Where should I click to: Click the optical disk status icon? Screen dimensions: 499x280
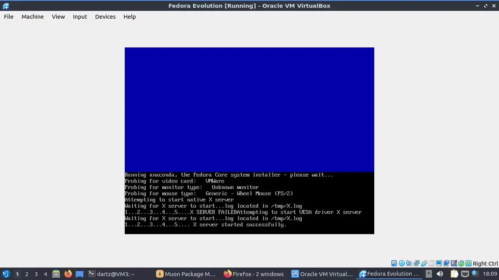click(x=402, y=263)
